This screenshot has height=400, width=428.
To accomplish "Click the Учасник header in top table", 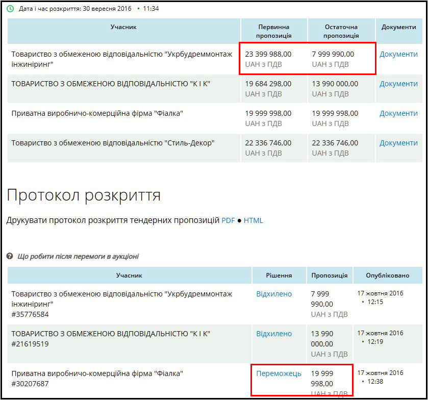I will point(123,27).
